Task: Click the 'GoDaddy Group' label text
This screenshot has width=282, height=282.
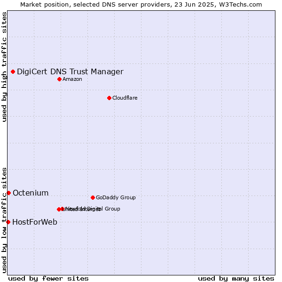Action: pyautogui.click(x=116, y=197)
